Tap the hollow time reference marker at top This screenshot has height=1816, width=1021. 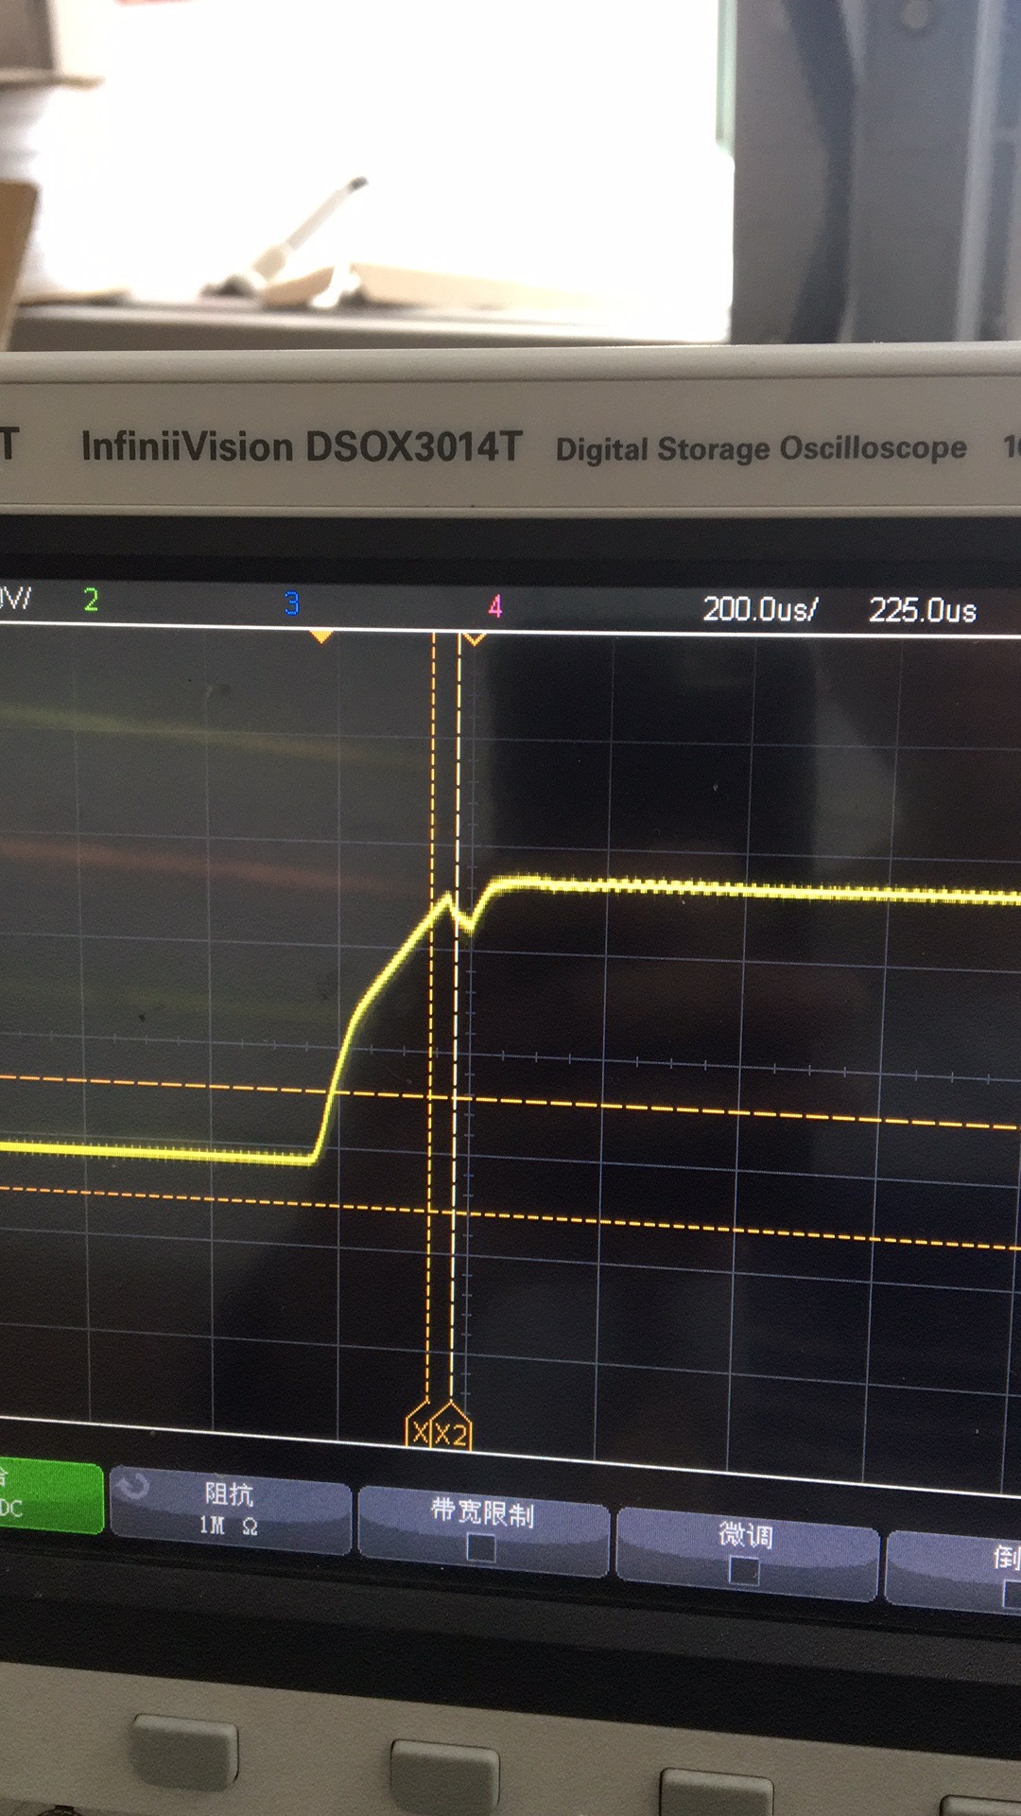(x=474, y=639)
